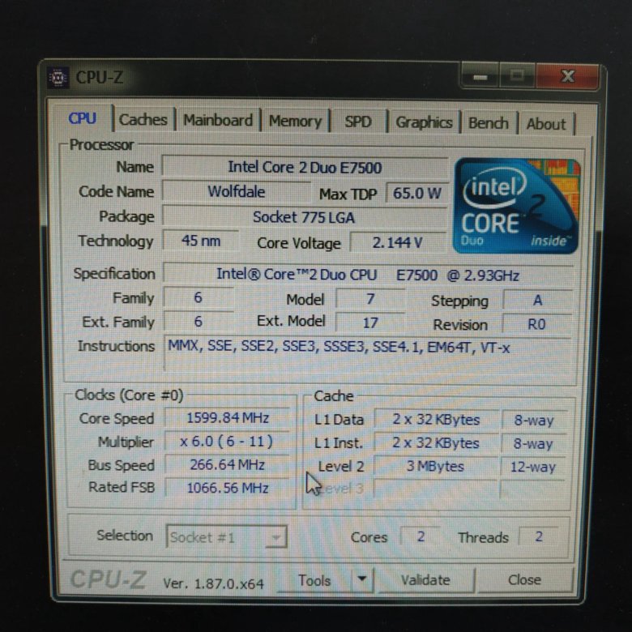Open the Mainboard tab

click(x=217, y=121)
